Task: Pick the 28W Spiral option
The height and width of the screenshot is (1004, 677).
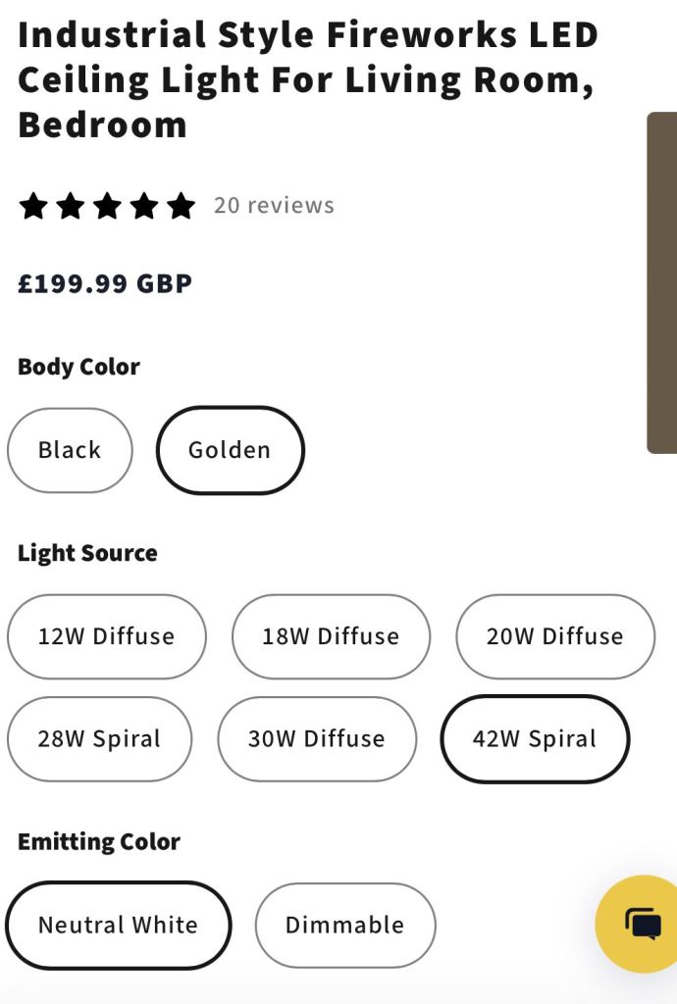Action: point(99,738)
